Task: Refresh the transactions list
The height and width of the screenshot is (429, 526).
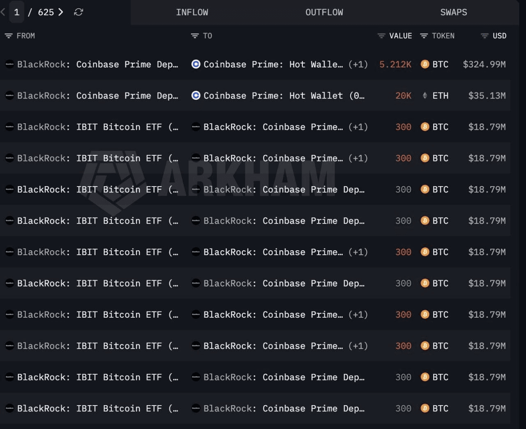Action: [78, 12]
